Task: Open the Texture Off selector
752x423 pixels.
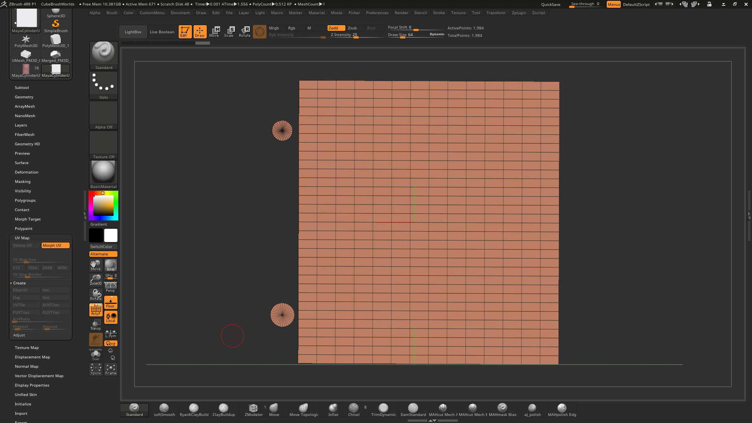Action: tap(103, 145)
